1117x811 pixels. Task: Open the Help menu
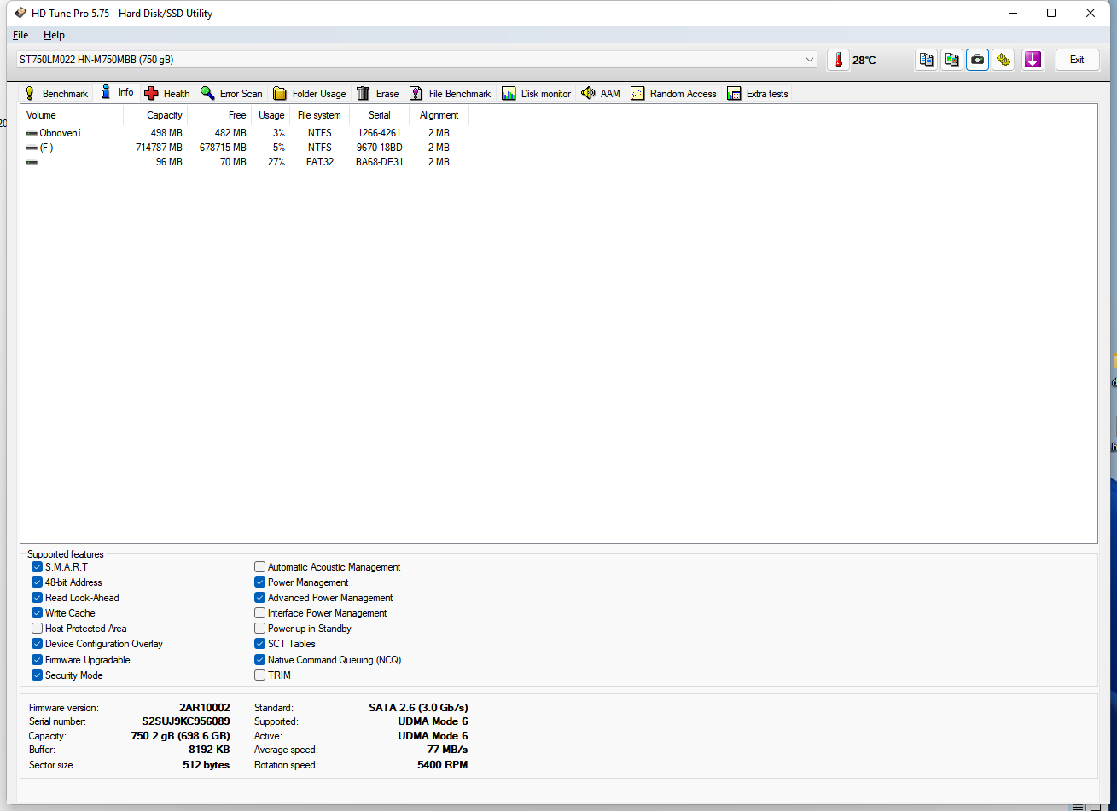(54, 35)
